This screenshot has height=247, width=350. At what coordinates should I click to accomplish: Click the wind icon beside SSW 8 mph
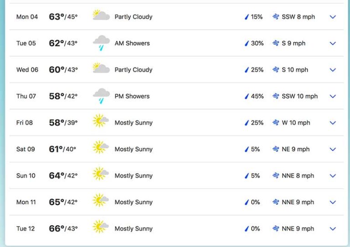tap(276, 17)
